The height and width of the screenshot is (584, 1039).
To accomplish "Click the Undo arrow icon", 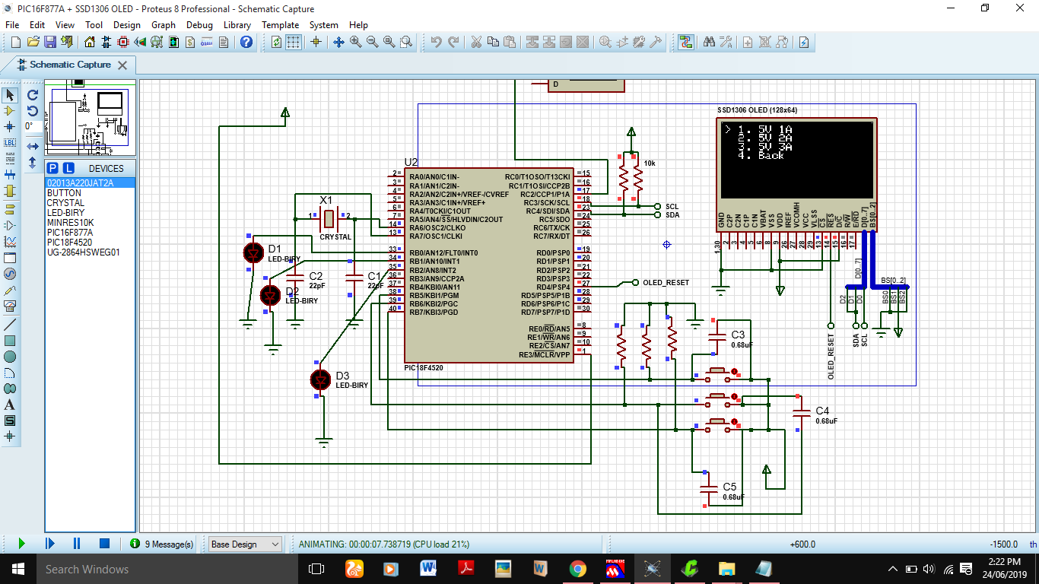I will [436, 42].
